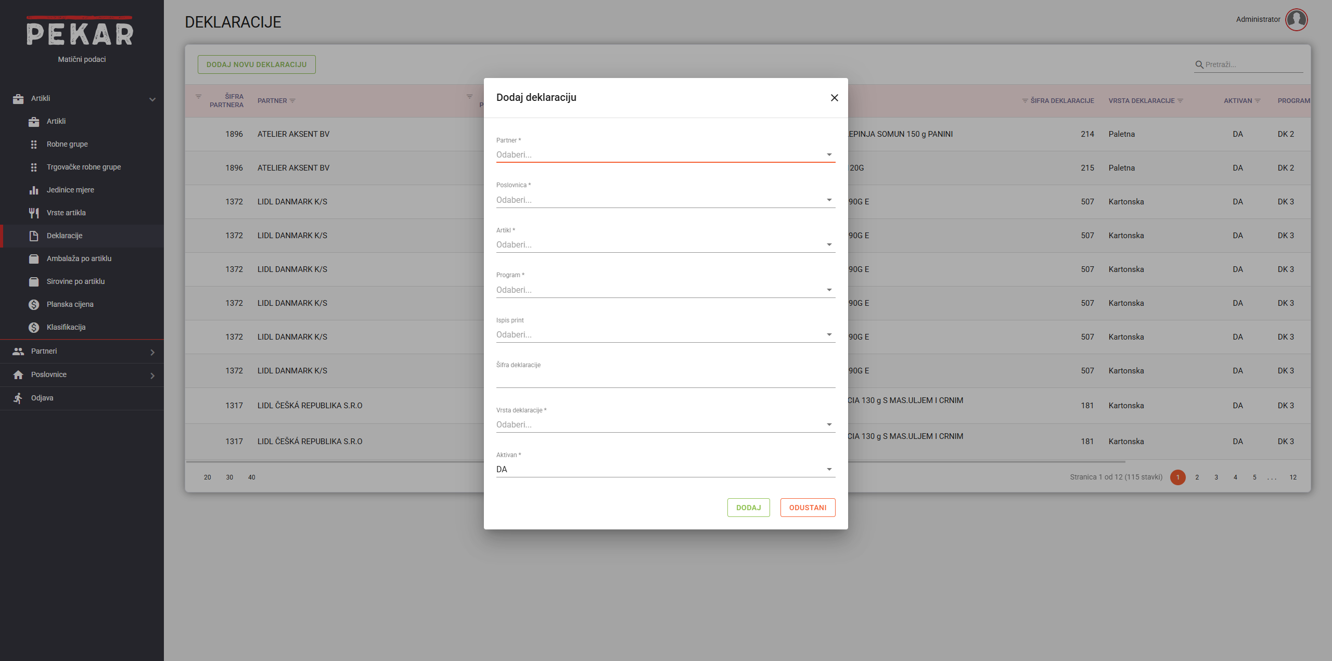
Task: Click the Šifra deklaracije text field
Action: (x=665, y=380)
